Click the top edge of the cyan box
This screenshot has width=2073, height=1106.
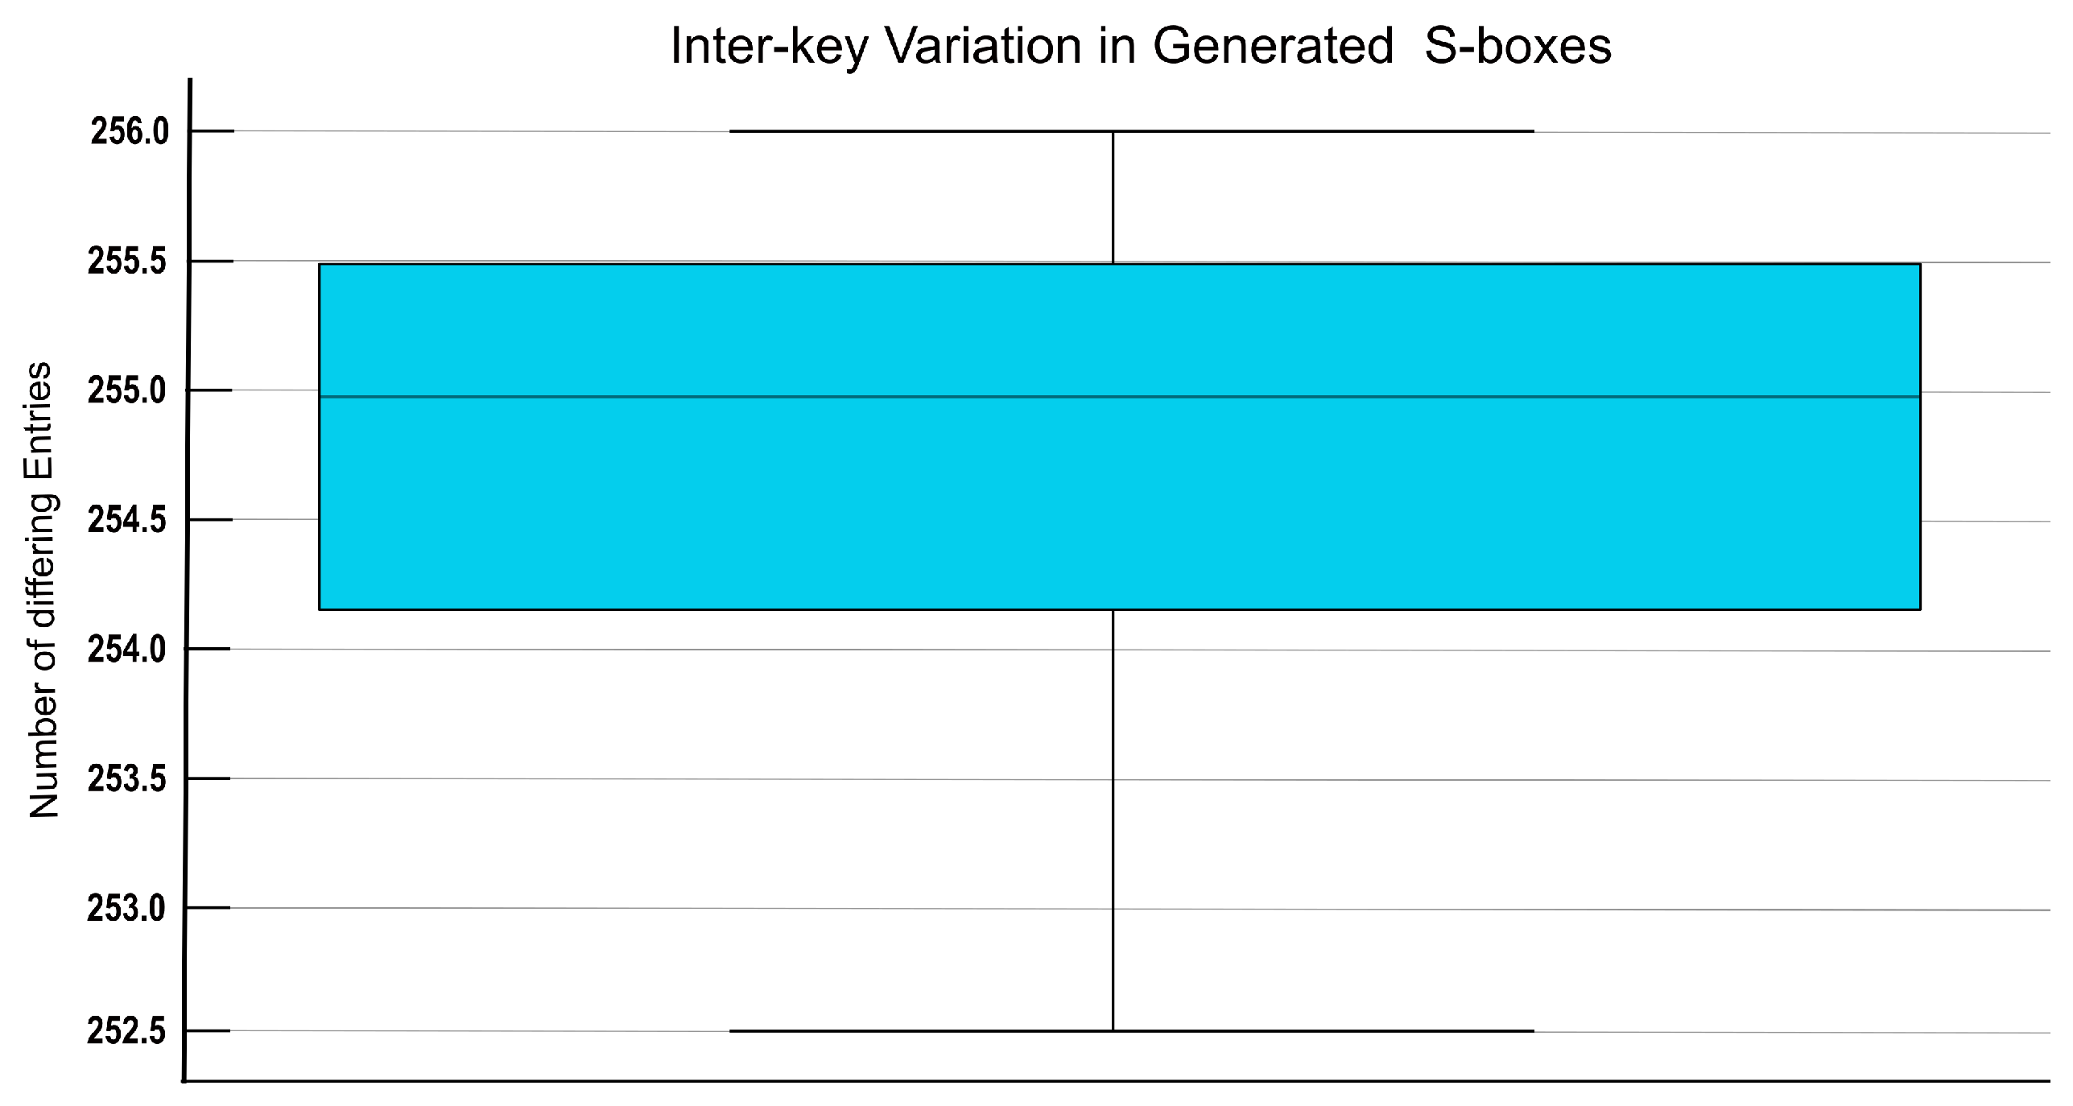pyautogui.click(x=1120, y=264)
